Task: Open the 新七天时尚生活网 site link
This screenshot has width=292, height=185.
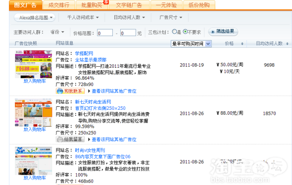Action: [93, 102]
